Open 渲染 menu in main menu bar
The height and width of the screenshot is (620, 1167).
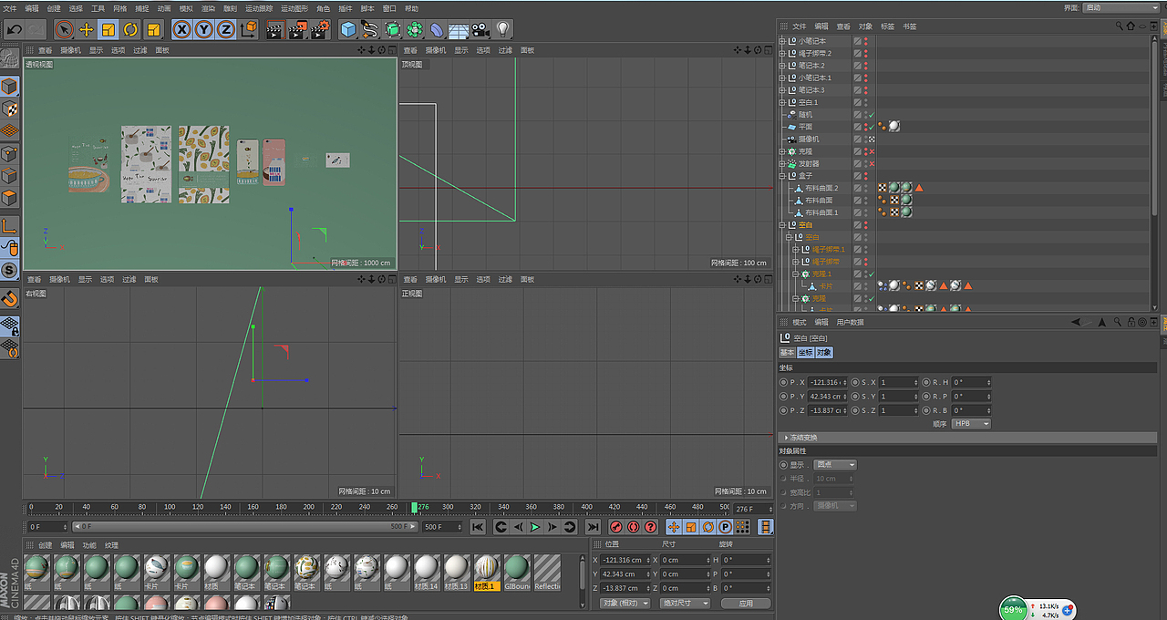click(x=208, y=8)
